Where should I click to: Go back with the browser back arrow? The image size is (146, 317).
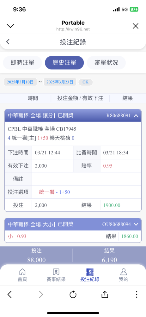[x=9, y=294]
